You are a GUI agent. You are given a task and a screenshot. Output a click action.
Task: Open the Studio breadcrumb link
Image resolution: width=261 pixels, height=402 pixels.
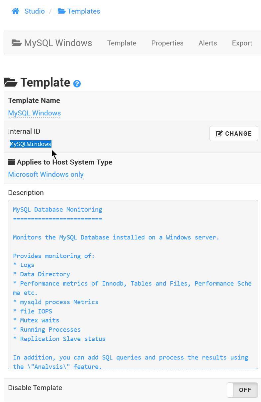[34, 11]
